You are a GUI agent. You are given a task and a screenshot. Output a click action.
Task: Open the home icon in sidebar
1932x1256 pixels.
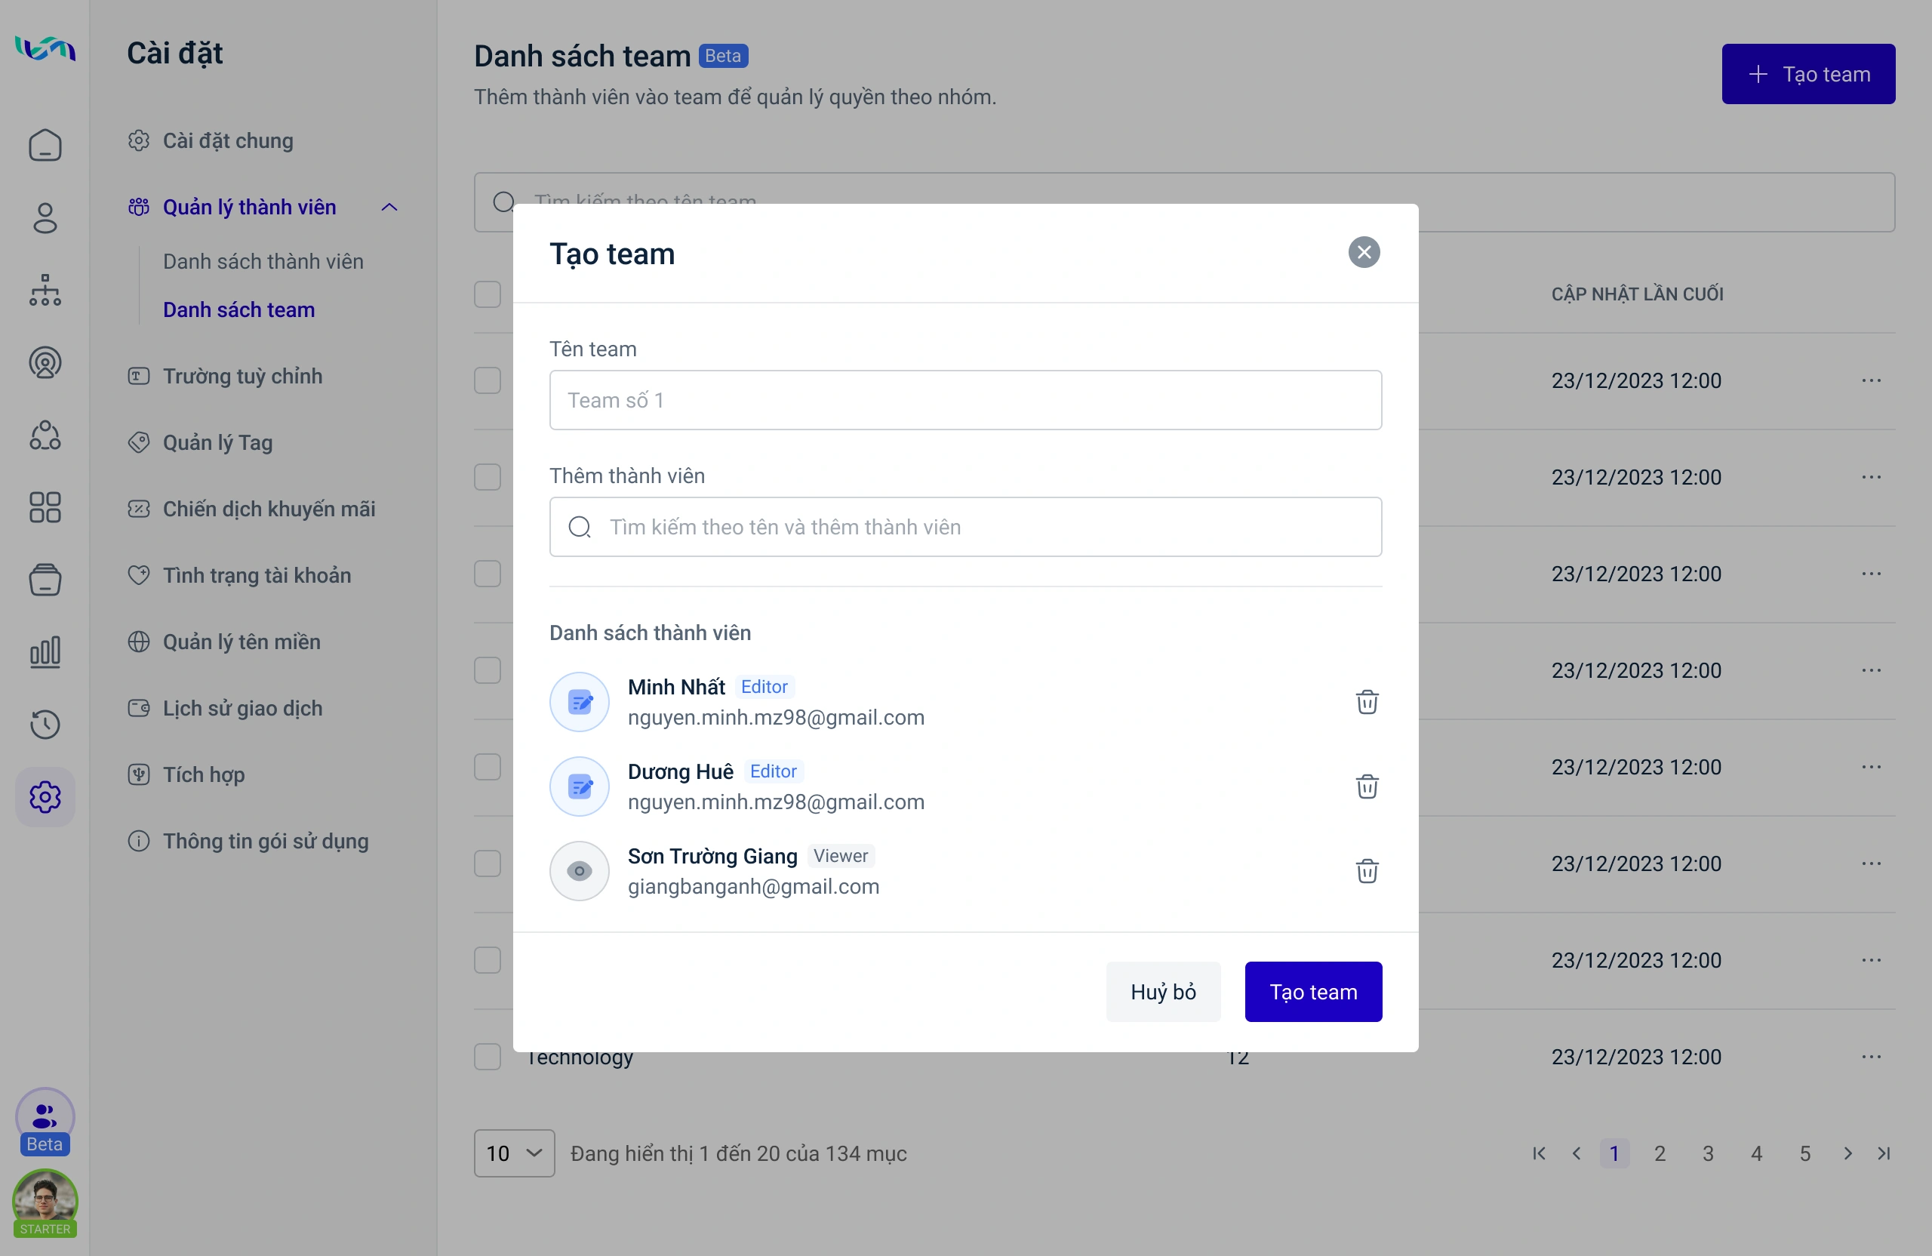pyautogui.click(x=45, y=146)
